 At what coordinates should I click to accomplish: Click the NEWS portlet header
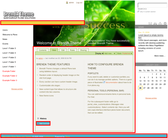point(151,27)
